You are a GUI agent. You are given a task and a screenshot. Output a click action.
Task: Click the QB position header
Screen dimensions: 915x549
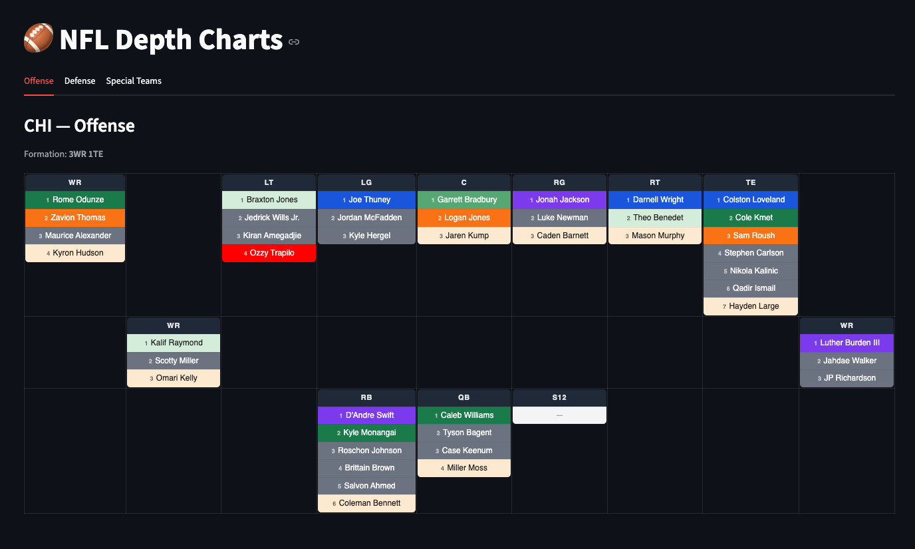coord(464,398)
